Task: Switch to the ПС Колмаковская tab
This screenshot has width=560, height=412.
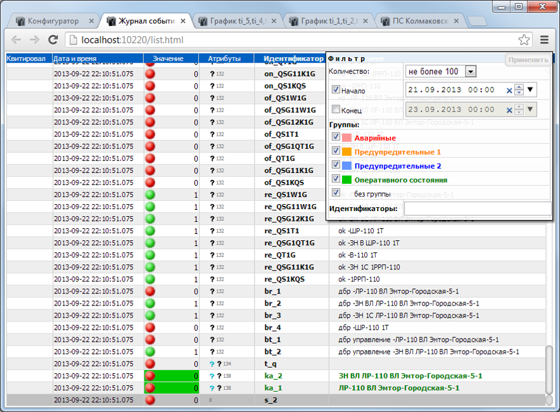Action: 415,21
